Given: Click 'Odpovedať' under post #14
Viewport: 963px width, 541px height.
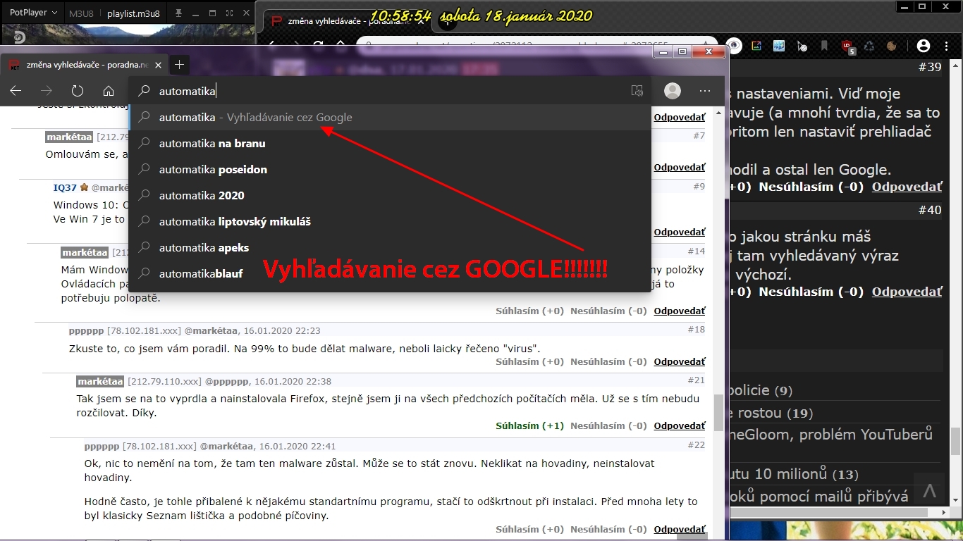Looking at the screenshot, I should [680, 311].
